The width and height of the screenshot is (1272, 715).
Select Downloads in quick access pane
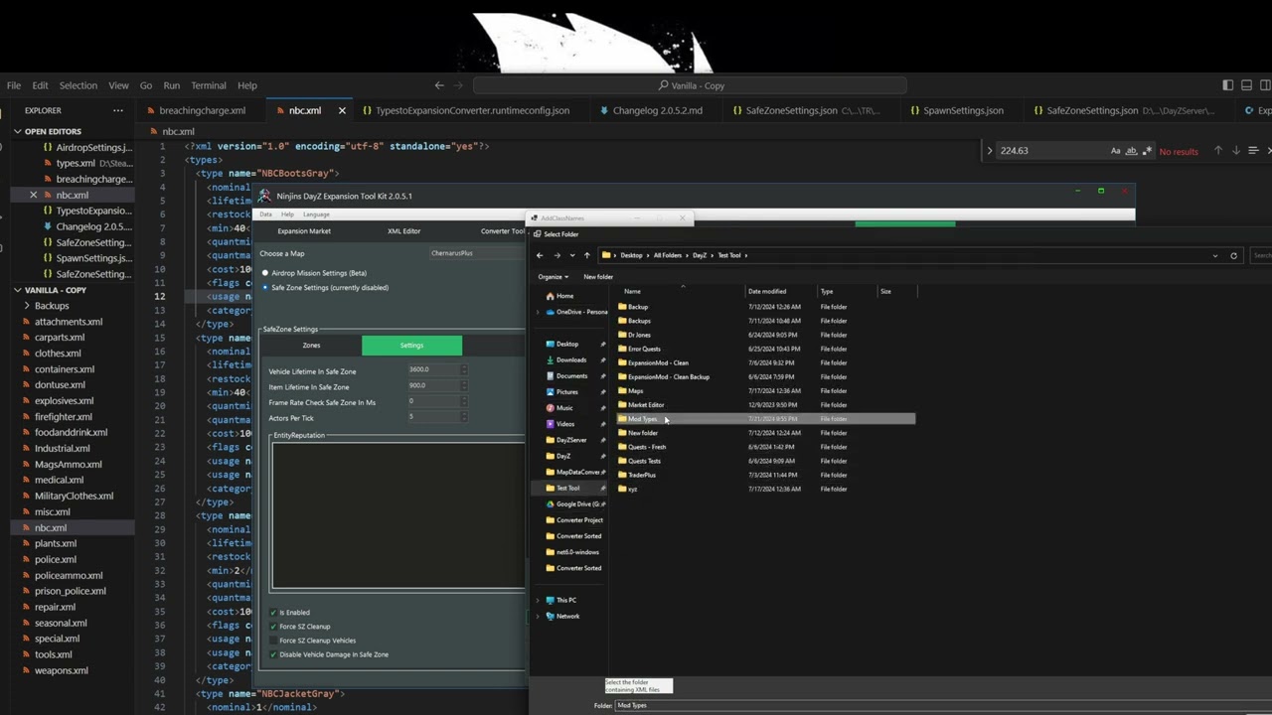570,359
